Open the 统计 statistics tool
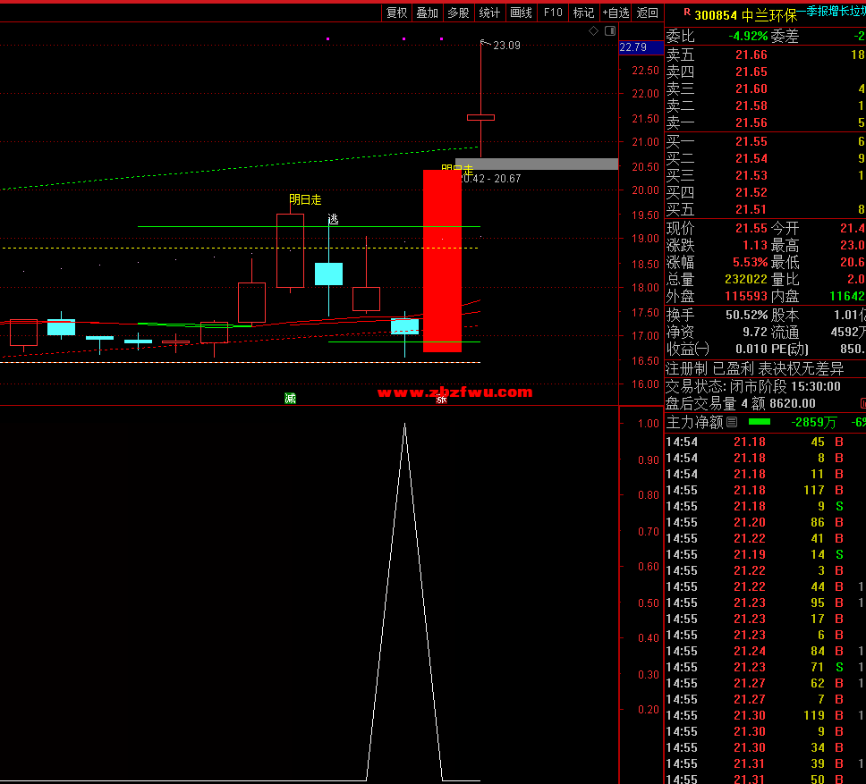 click(489, 13)
